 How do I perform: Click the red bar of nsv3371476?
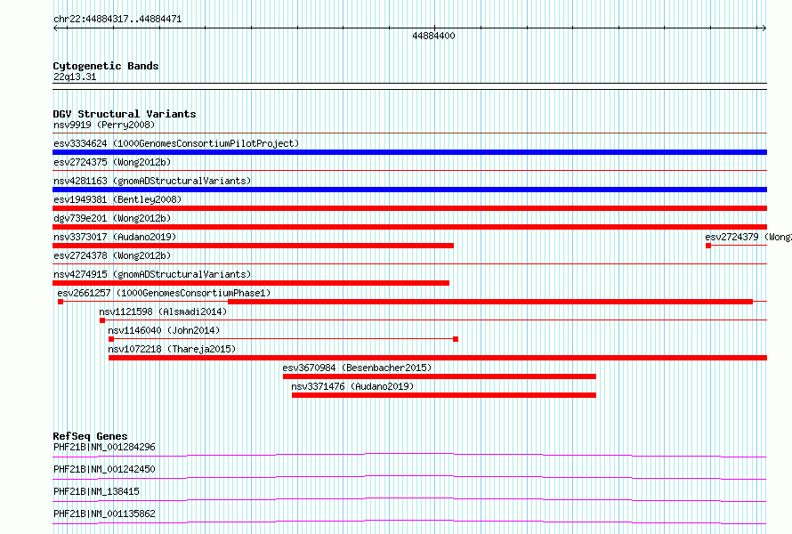[x=444, y=395]
